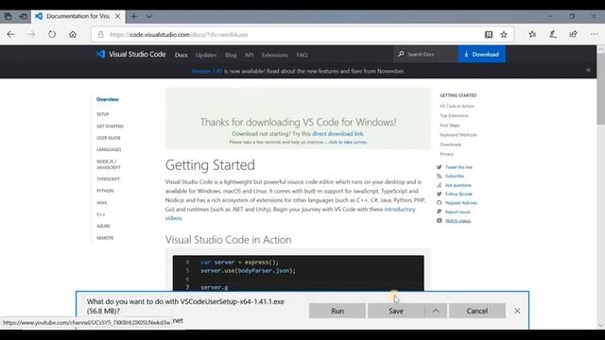Image resolution: width=605 pixels, height=340 pixels.
Task: Expand GET STARTED section in sidebar
Action: pyautogui.click(x=110, y=126)
